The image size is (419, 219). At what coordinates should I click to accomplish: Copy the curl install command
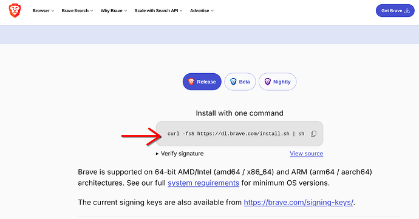313,134
